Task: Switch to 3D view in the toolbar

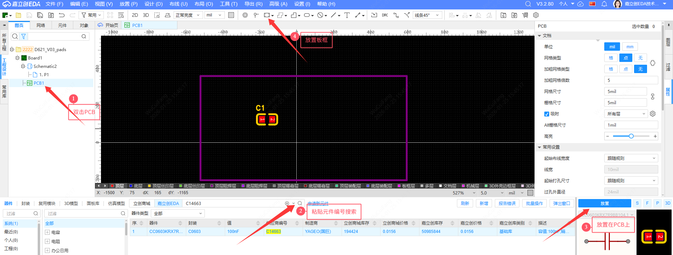Action: (146, 15)
